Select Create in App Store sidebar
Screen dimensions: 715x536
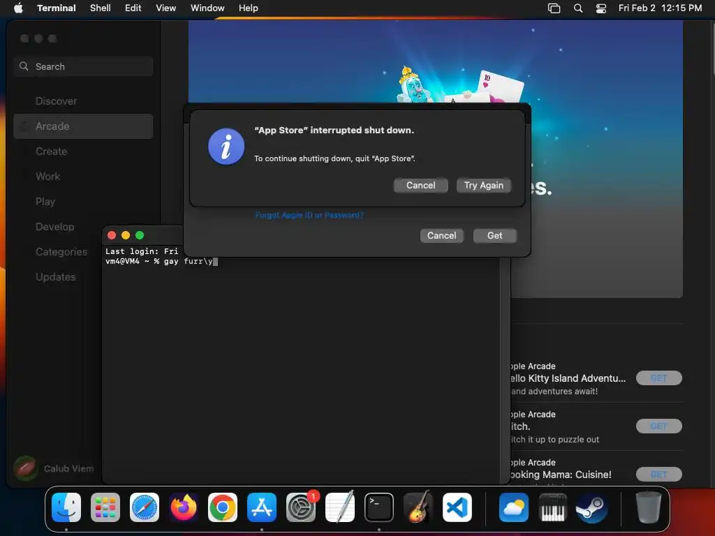pos(83,151)
